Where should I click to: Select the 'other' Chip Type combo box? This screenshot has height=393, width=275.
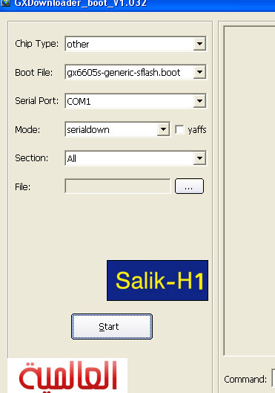tap(136, 44)
